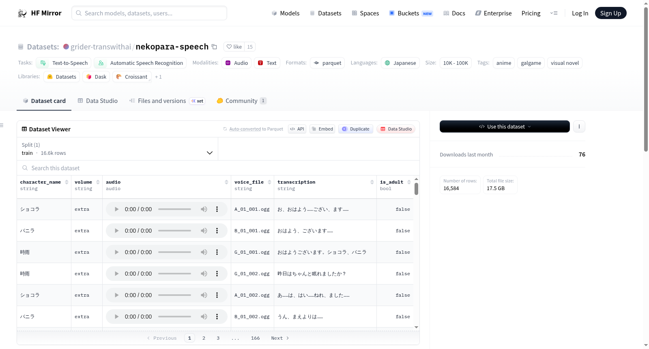Open Files and versions tab

167,101
